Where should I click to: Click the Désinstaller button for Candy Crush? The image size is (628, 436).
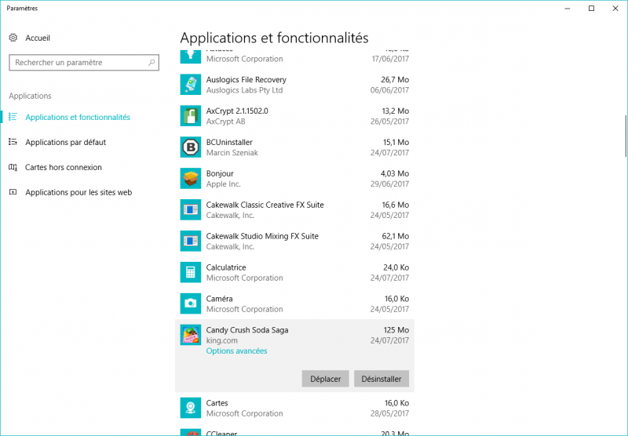[382, 379]
